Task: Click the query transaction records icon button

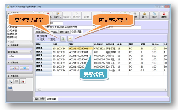Action: click(63, 39)
